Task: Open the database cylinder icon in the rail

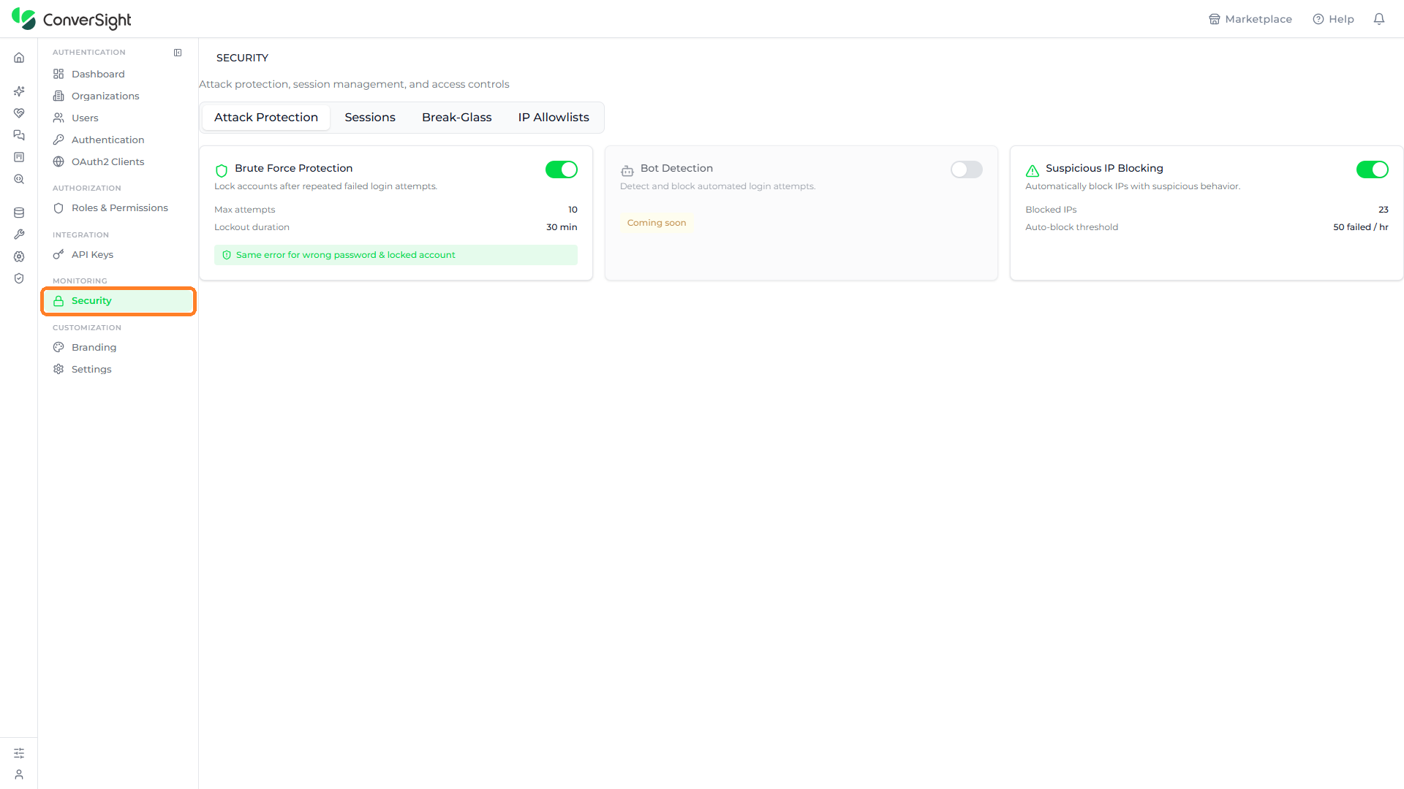Action: pyautogui.click(x=19, y=213)
